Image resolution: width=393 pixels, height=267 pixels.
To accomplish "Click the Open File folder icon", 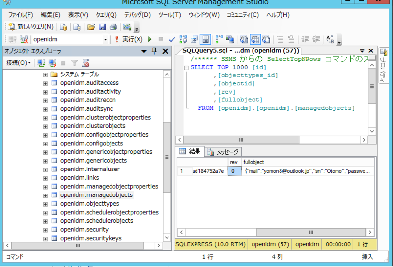I will point(91,27).
